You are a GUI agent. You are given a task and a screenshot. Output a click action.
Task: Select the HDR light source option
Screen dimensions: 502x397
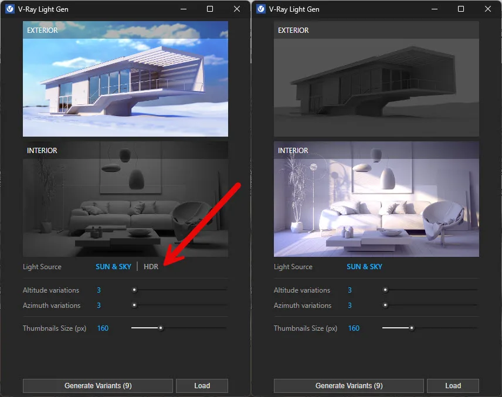[x=151, y=266]
